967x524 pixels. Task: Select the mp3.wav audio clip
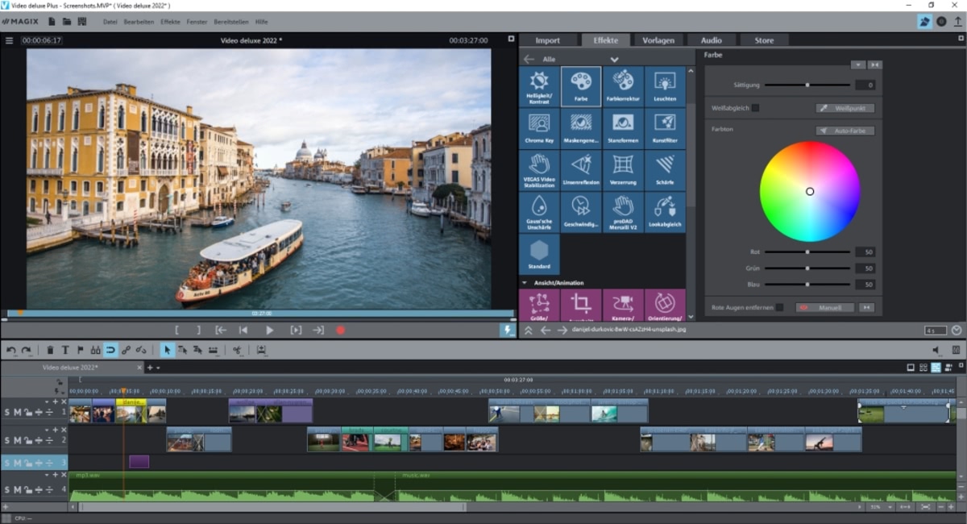pos(222,485)
